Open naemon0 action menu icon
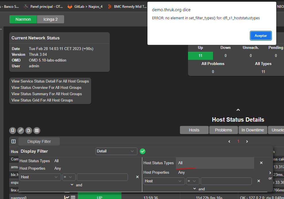 [x=73, y=197]
